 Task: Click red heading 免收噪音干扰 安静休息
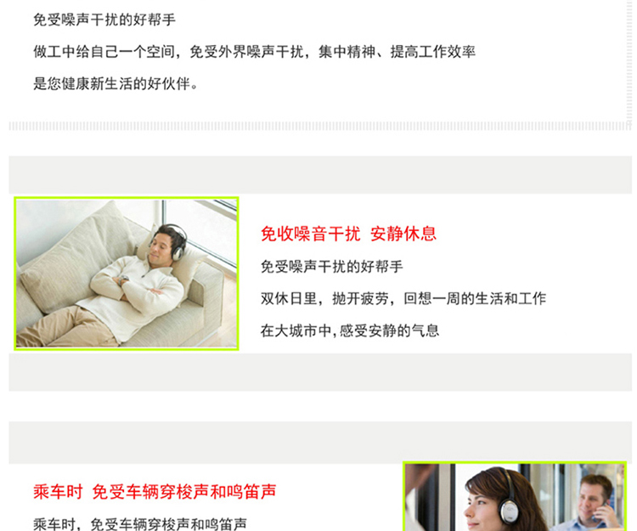[348, 234]
